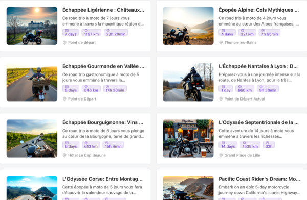307x200 pixels.
Task: Open title Échappée Gourmande en Vallée
Action: (103, 66)
